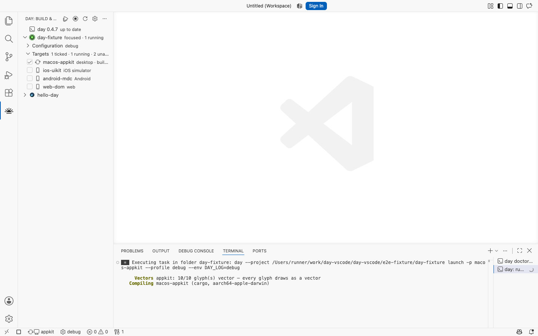Click the ports forwarded status item
The width and height of the screenshot is (538, 336).
pyautogui.click(x=119, y=332)
